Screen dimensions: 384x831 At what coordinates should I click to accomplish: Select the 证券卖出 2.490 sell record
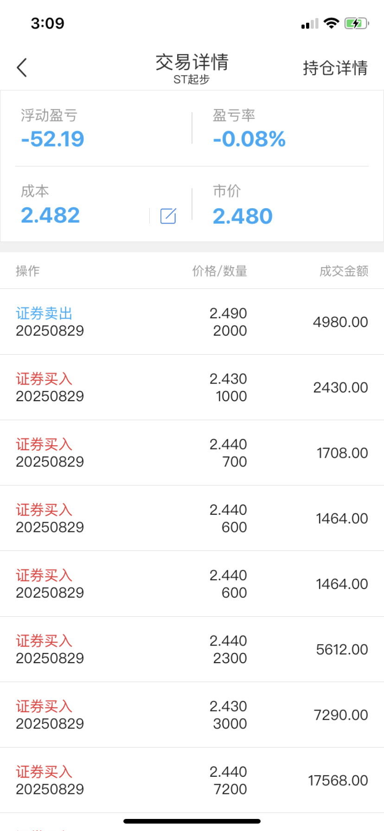(x=192, y=322)
